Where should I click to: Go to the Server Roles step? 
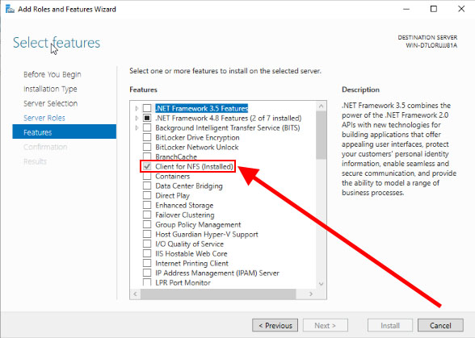coord(44,118)
